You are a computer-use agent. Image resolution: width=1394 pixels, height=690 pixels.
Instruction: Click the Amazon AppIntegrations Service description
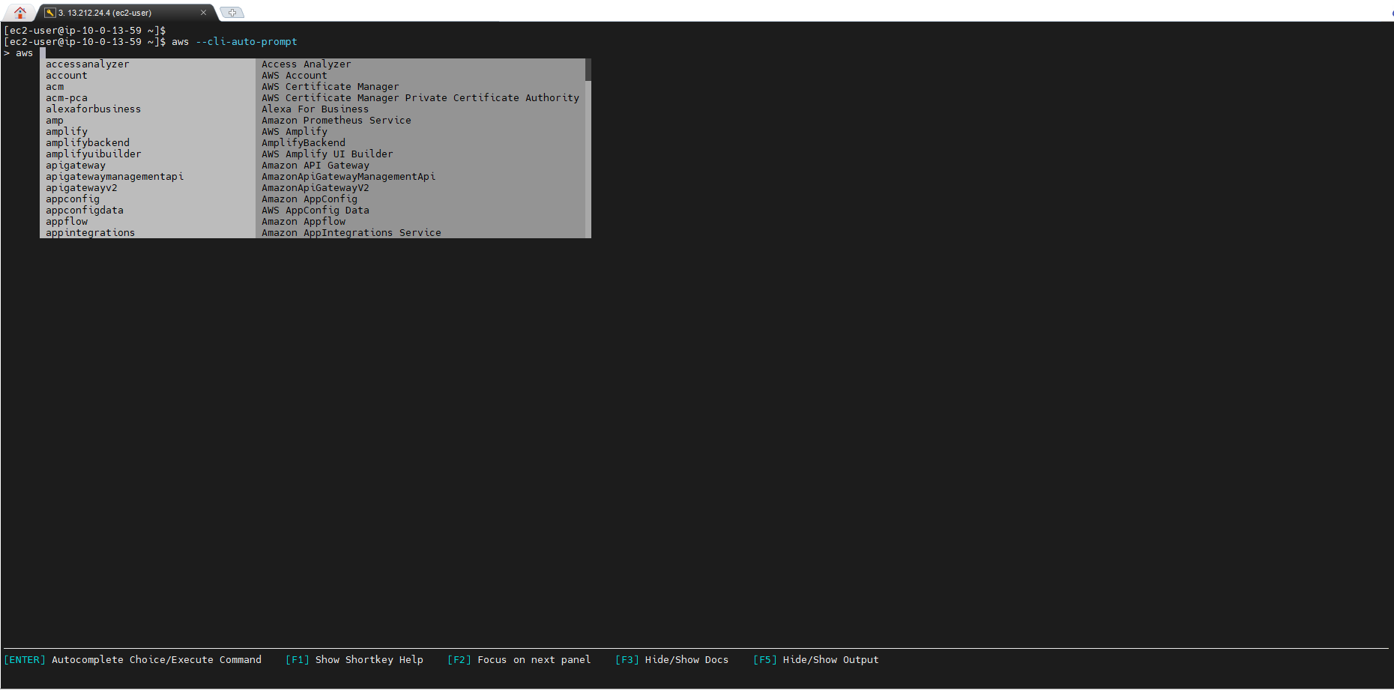(351, 233)
